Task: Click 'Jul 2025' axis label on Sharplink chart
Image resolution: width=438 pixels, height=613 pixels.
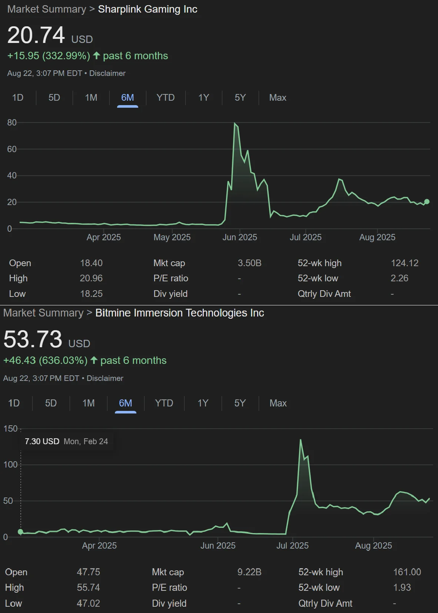Action: point(306,237)
